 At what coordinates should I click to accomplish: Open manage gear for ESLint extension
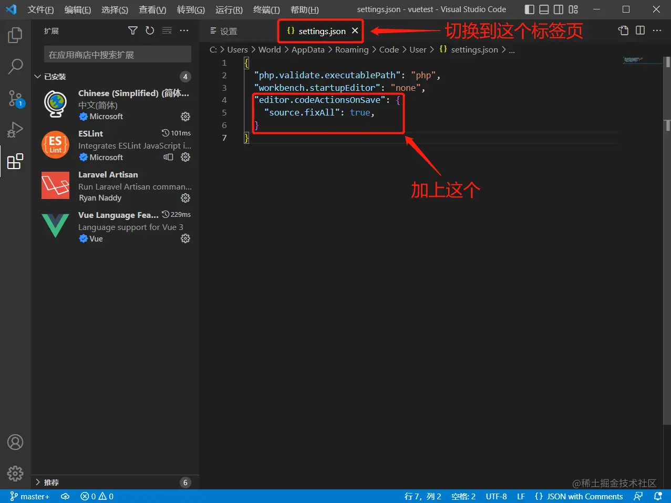[x=185, y=157]
